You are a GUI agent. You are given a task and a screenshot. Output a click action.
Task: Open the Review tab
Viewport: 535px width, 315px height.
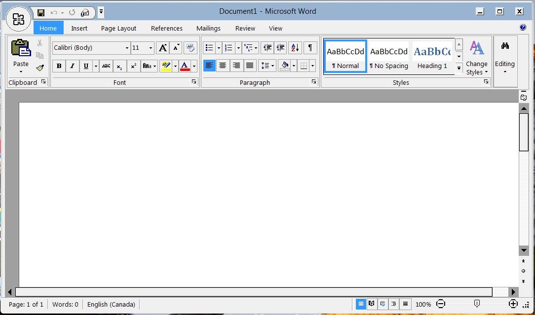245,28
